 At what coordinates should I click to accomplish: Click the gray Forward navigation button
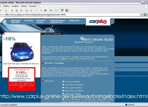click(x=6, y=11)
